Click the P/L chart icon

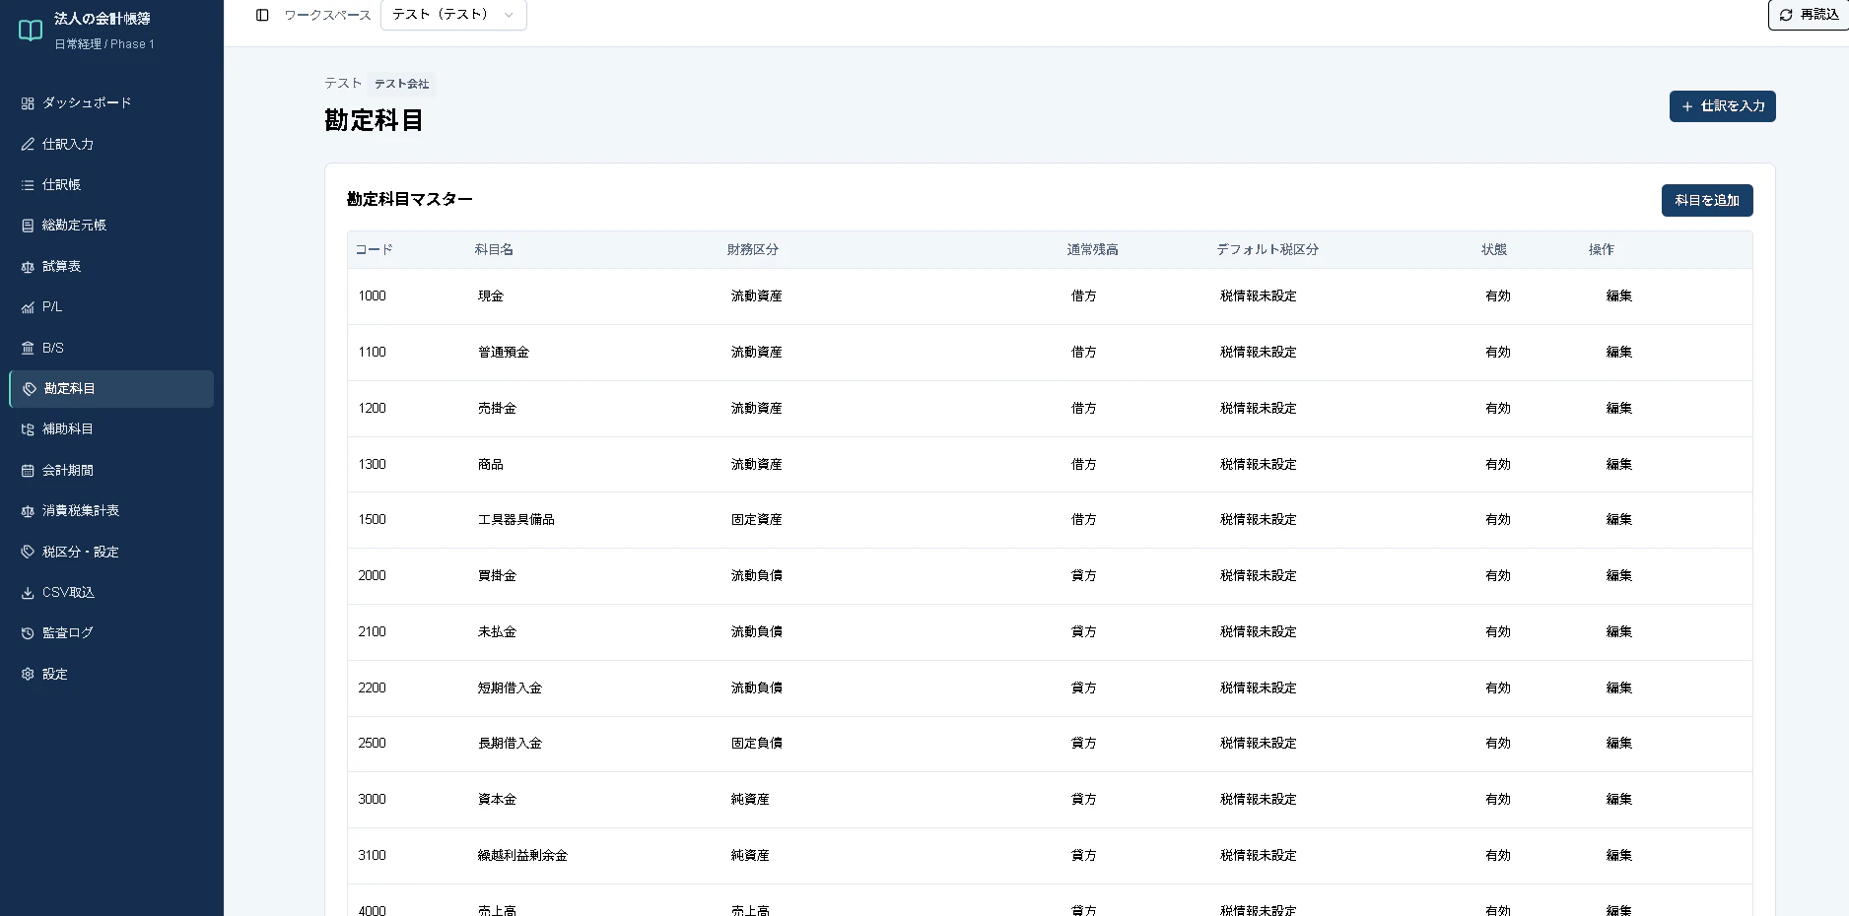click(28, 307)
